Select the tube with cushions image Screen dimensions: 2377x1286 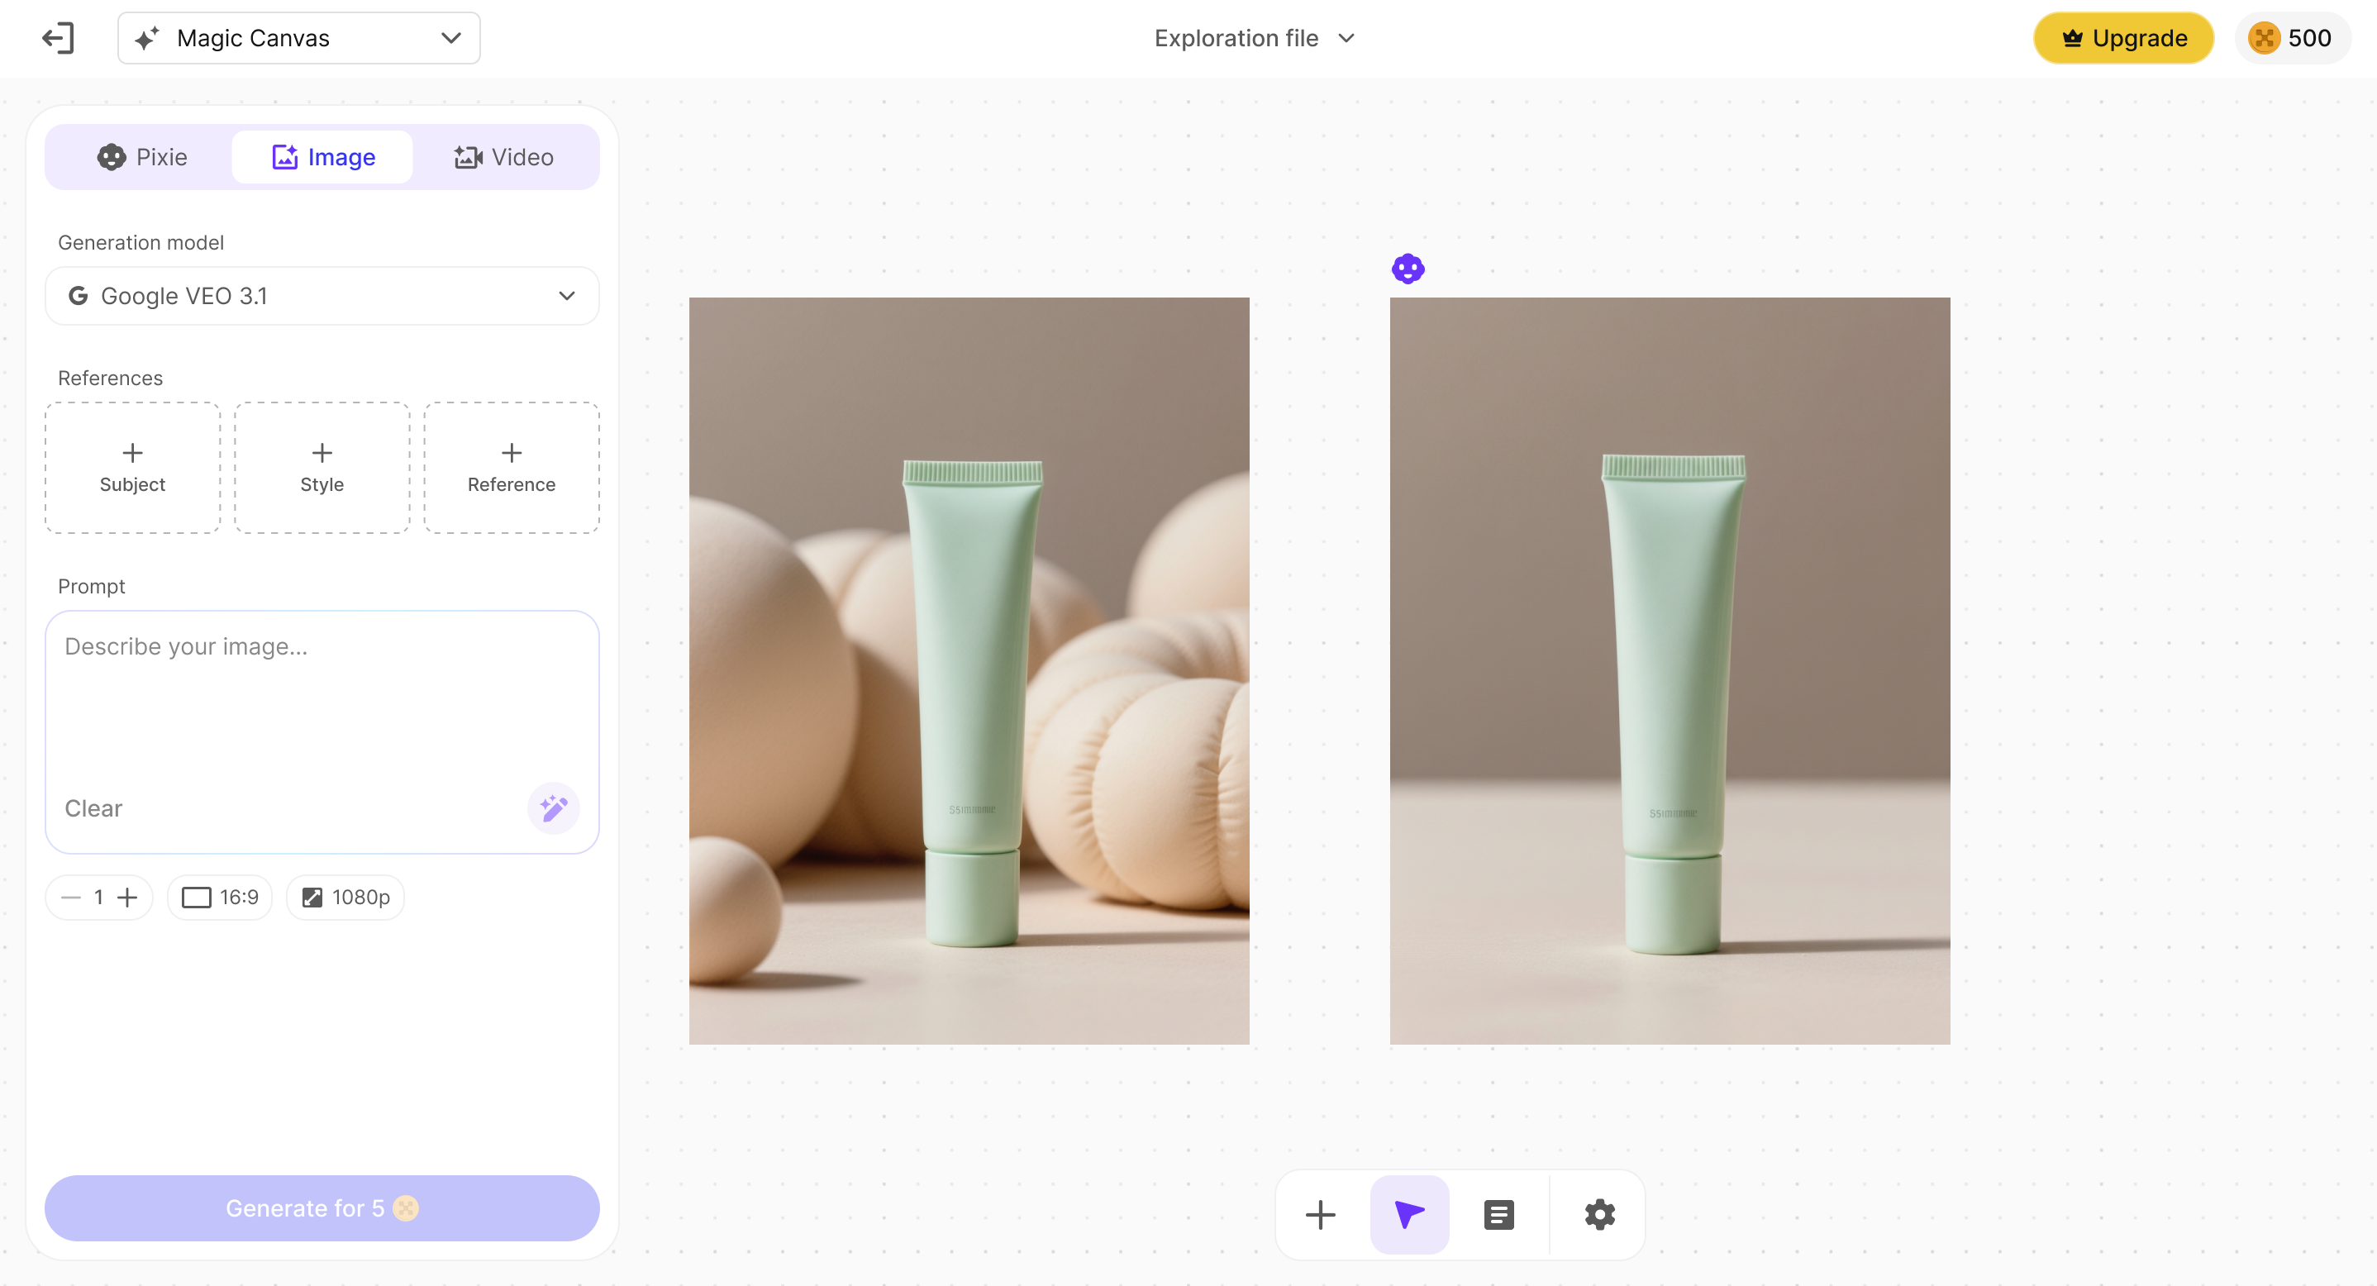(969, 670)
